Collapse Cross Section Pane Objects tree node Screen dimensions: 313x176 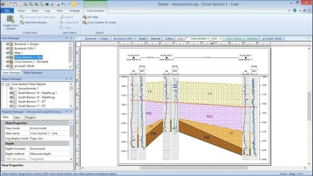click(x=3, y=84)
